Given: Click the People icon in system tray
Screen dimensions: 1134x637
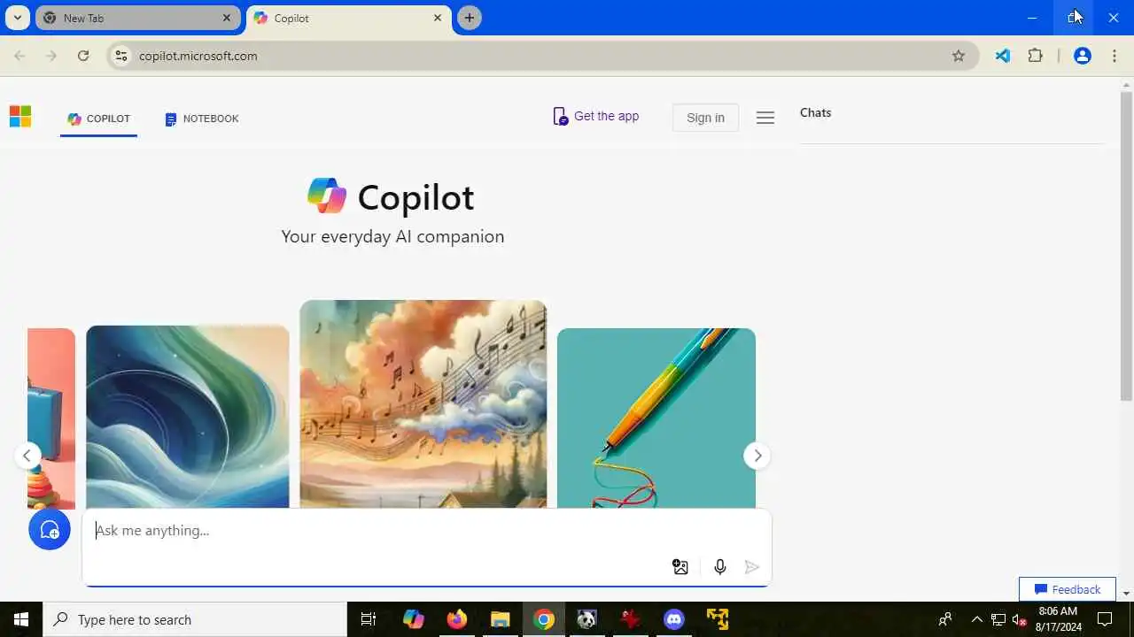Looking at the screenshot, I should click(x=945, y=619).
